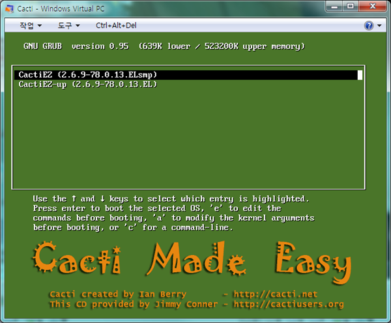Open the 도구 menu
391x323 pixels.
[68, 25]
